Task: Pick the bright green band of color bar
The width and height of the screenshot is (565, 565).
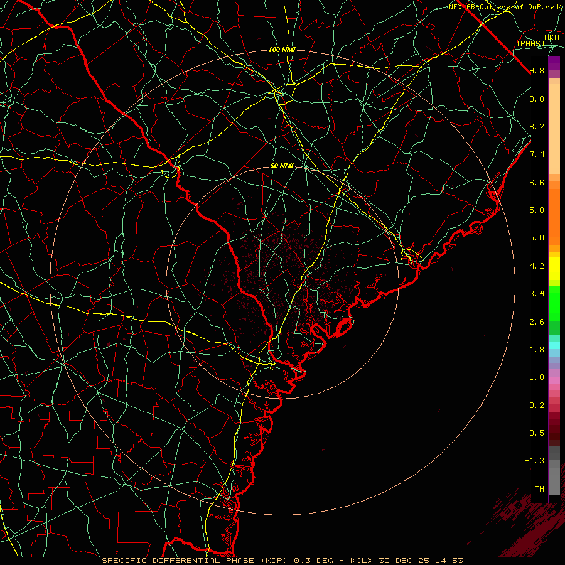Action: [554, 303]
